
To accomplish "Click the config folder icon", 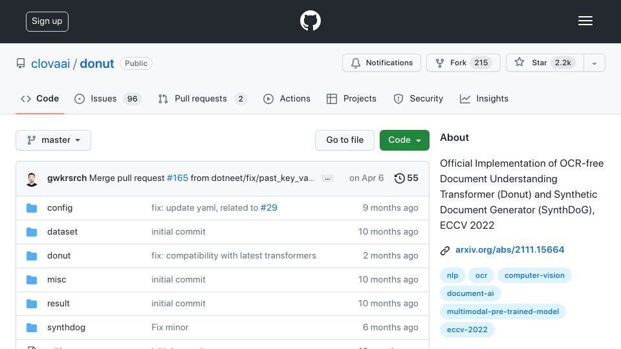I will click(32, 208).
